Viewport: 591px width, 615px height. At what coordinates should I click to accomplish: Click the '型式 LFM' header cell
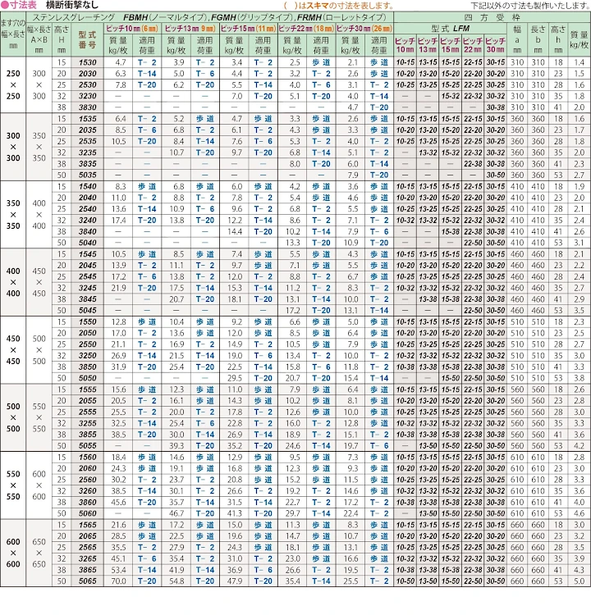pos(450,29)
